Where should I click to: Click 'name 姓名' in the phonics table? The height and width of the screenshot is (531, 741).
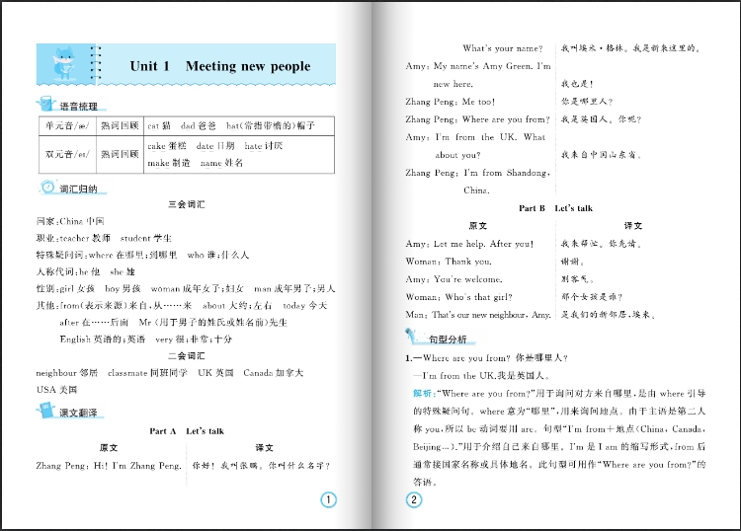pyautogui.click(x=221, y=163)
